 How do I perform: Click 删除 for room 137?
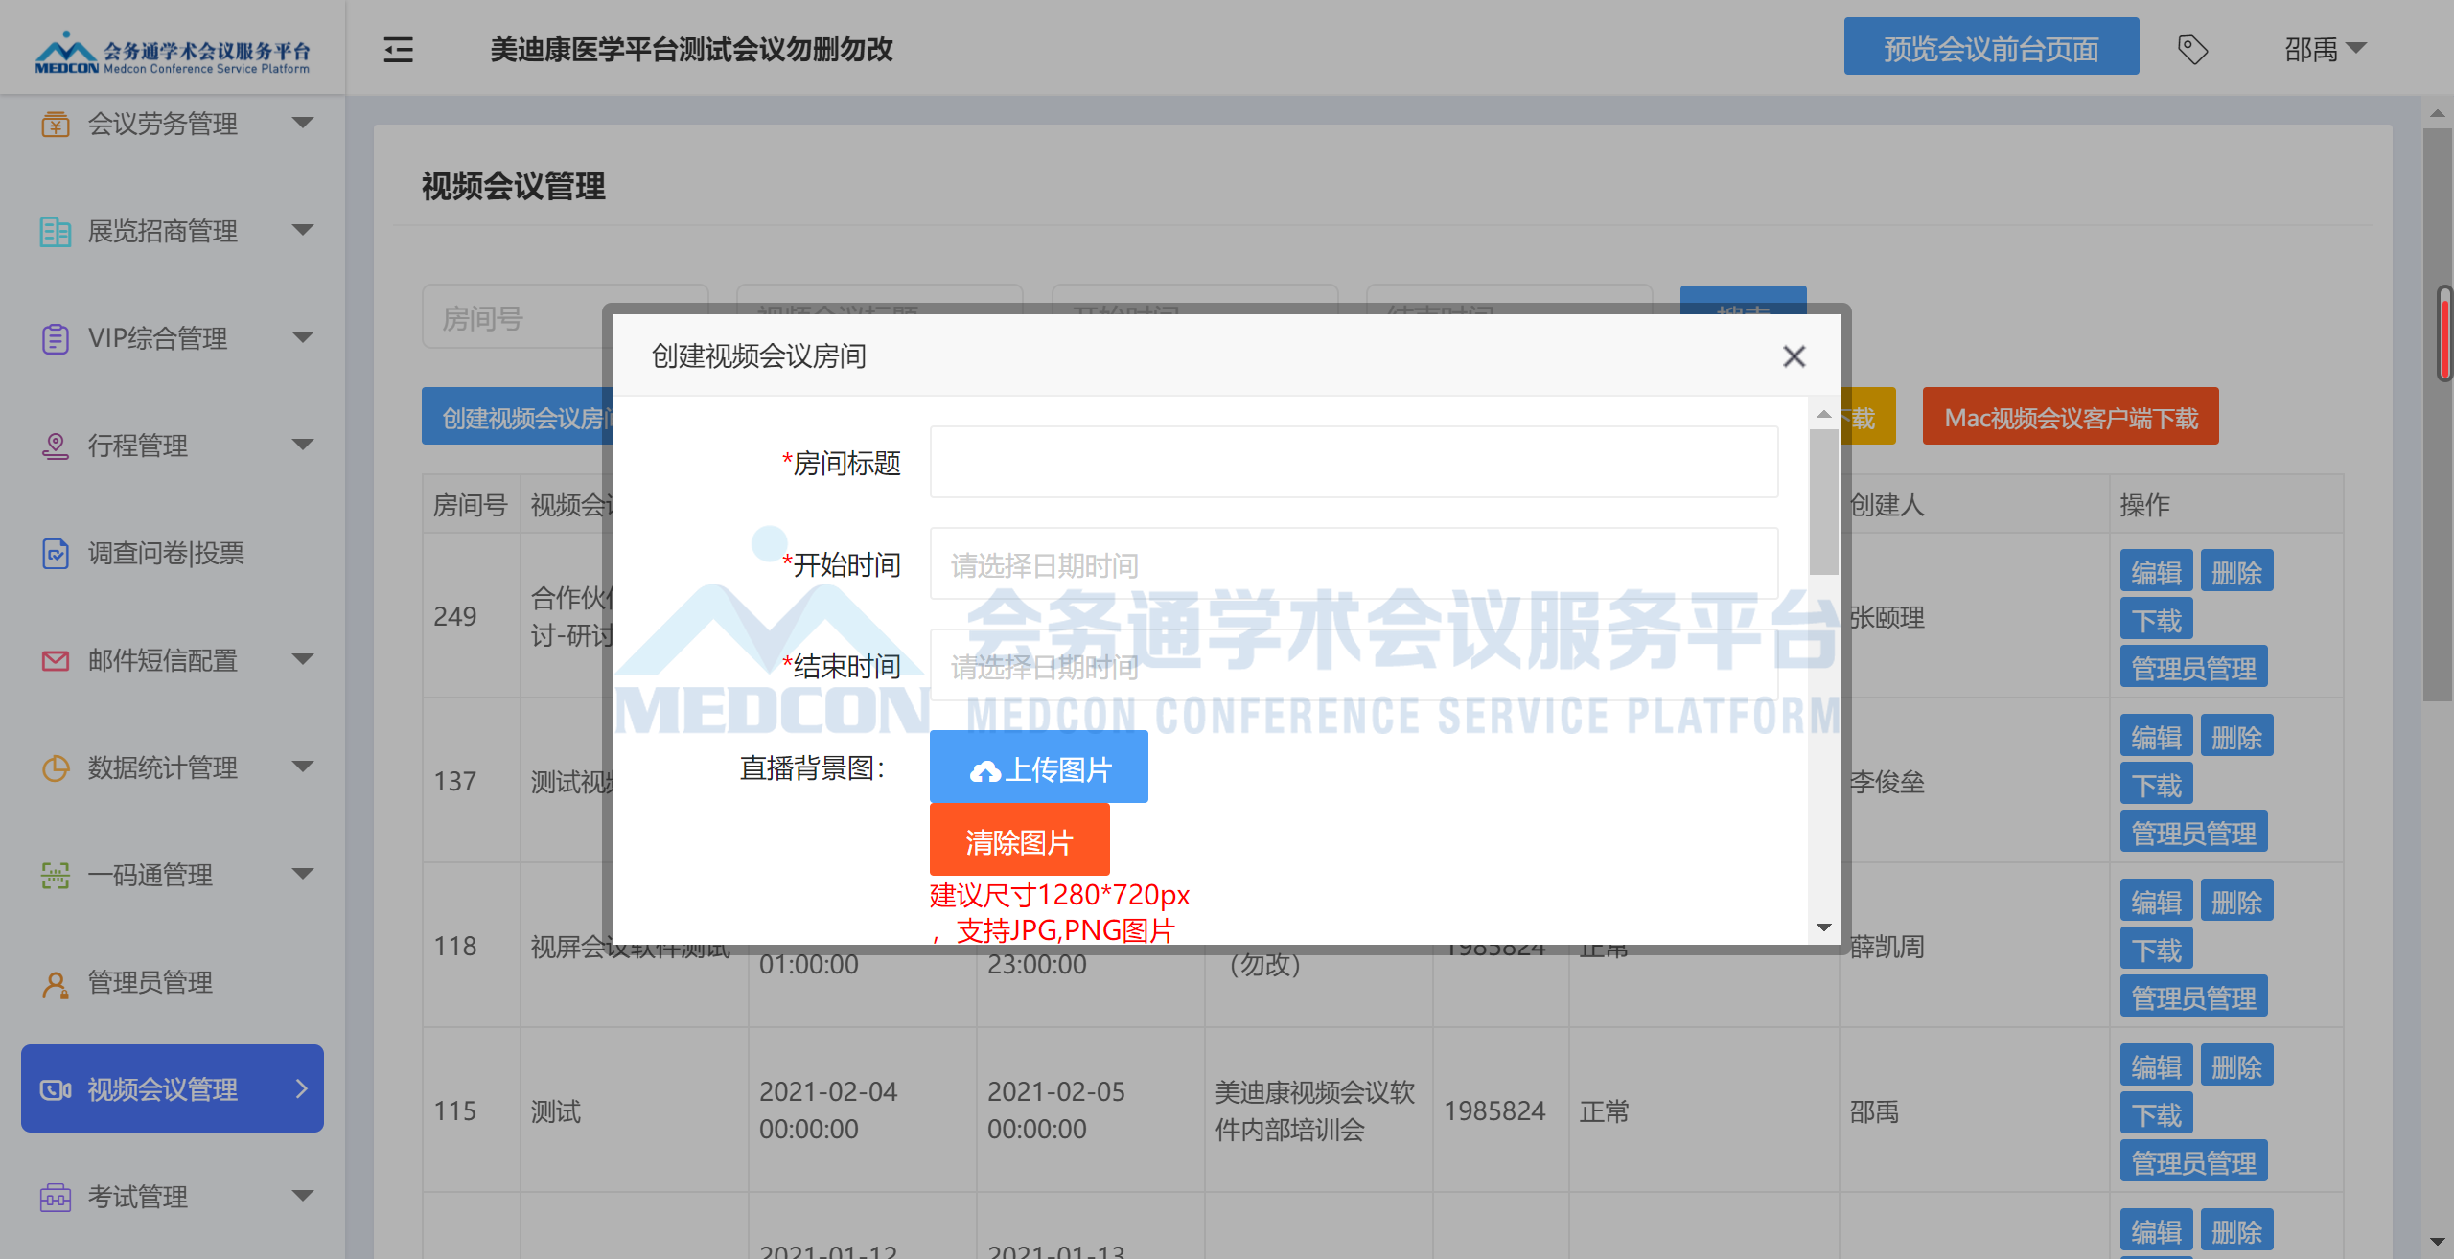[2236, 736]
